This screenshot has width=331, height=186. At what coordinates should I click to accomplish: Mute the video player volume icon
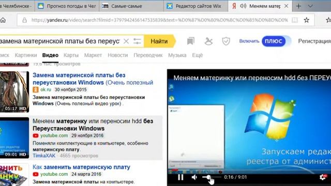[x=194, y=177]
